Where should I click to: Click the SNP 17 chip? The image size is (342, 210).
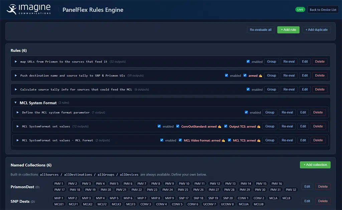[184, 198]
